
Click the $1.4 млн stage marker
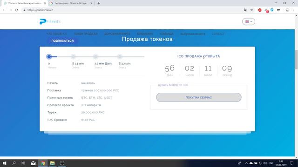pos(73,57)
